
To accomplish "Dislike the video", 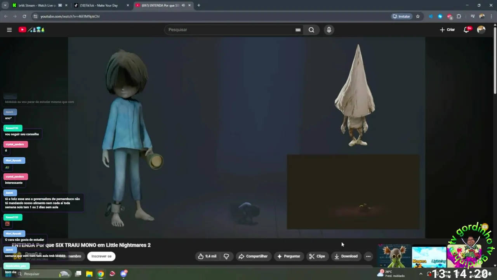I will [226, 256].
